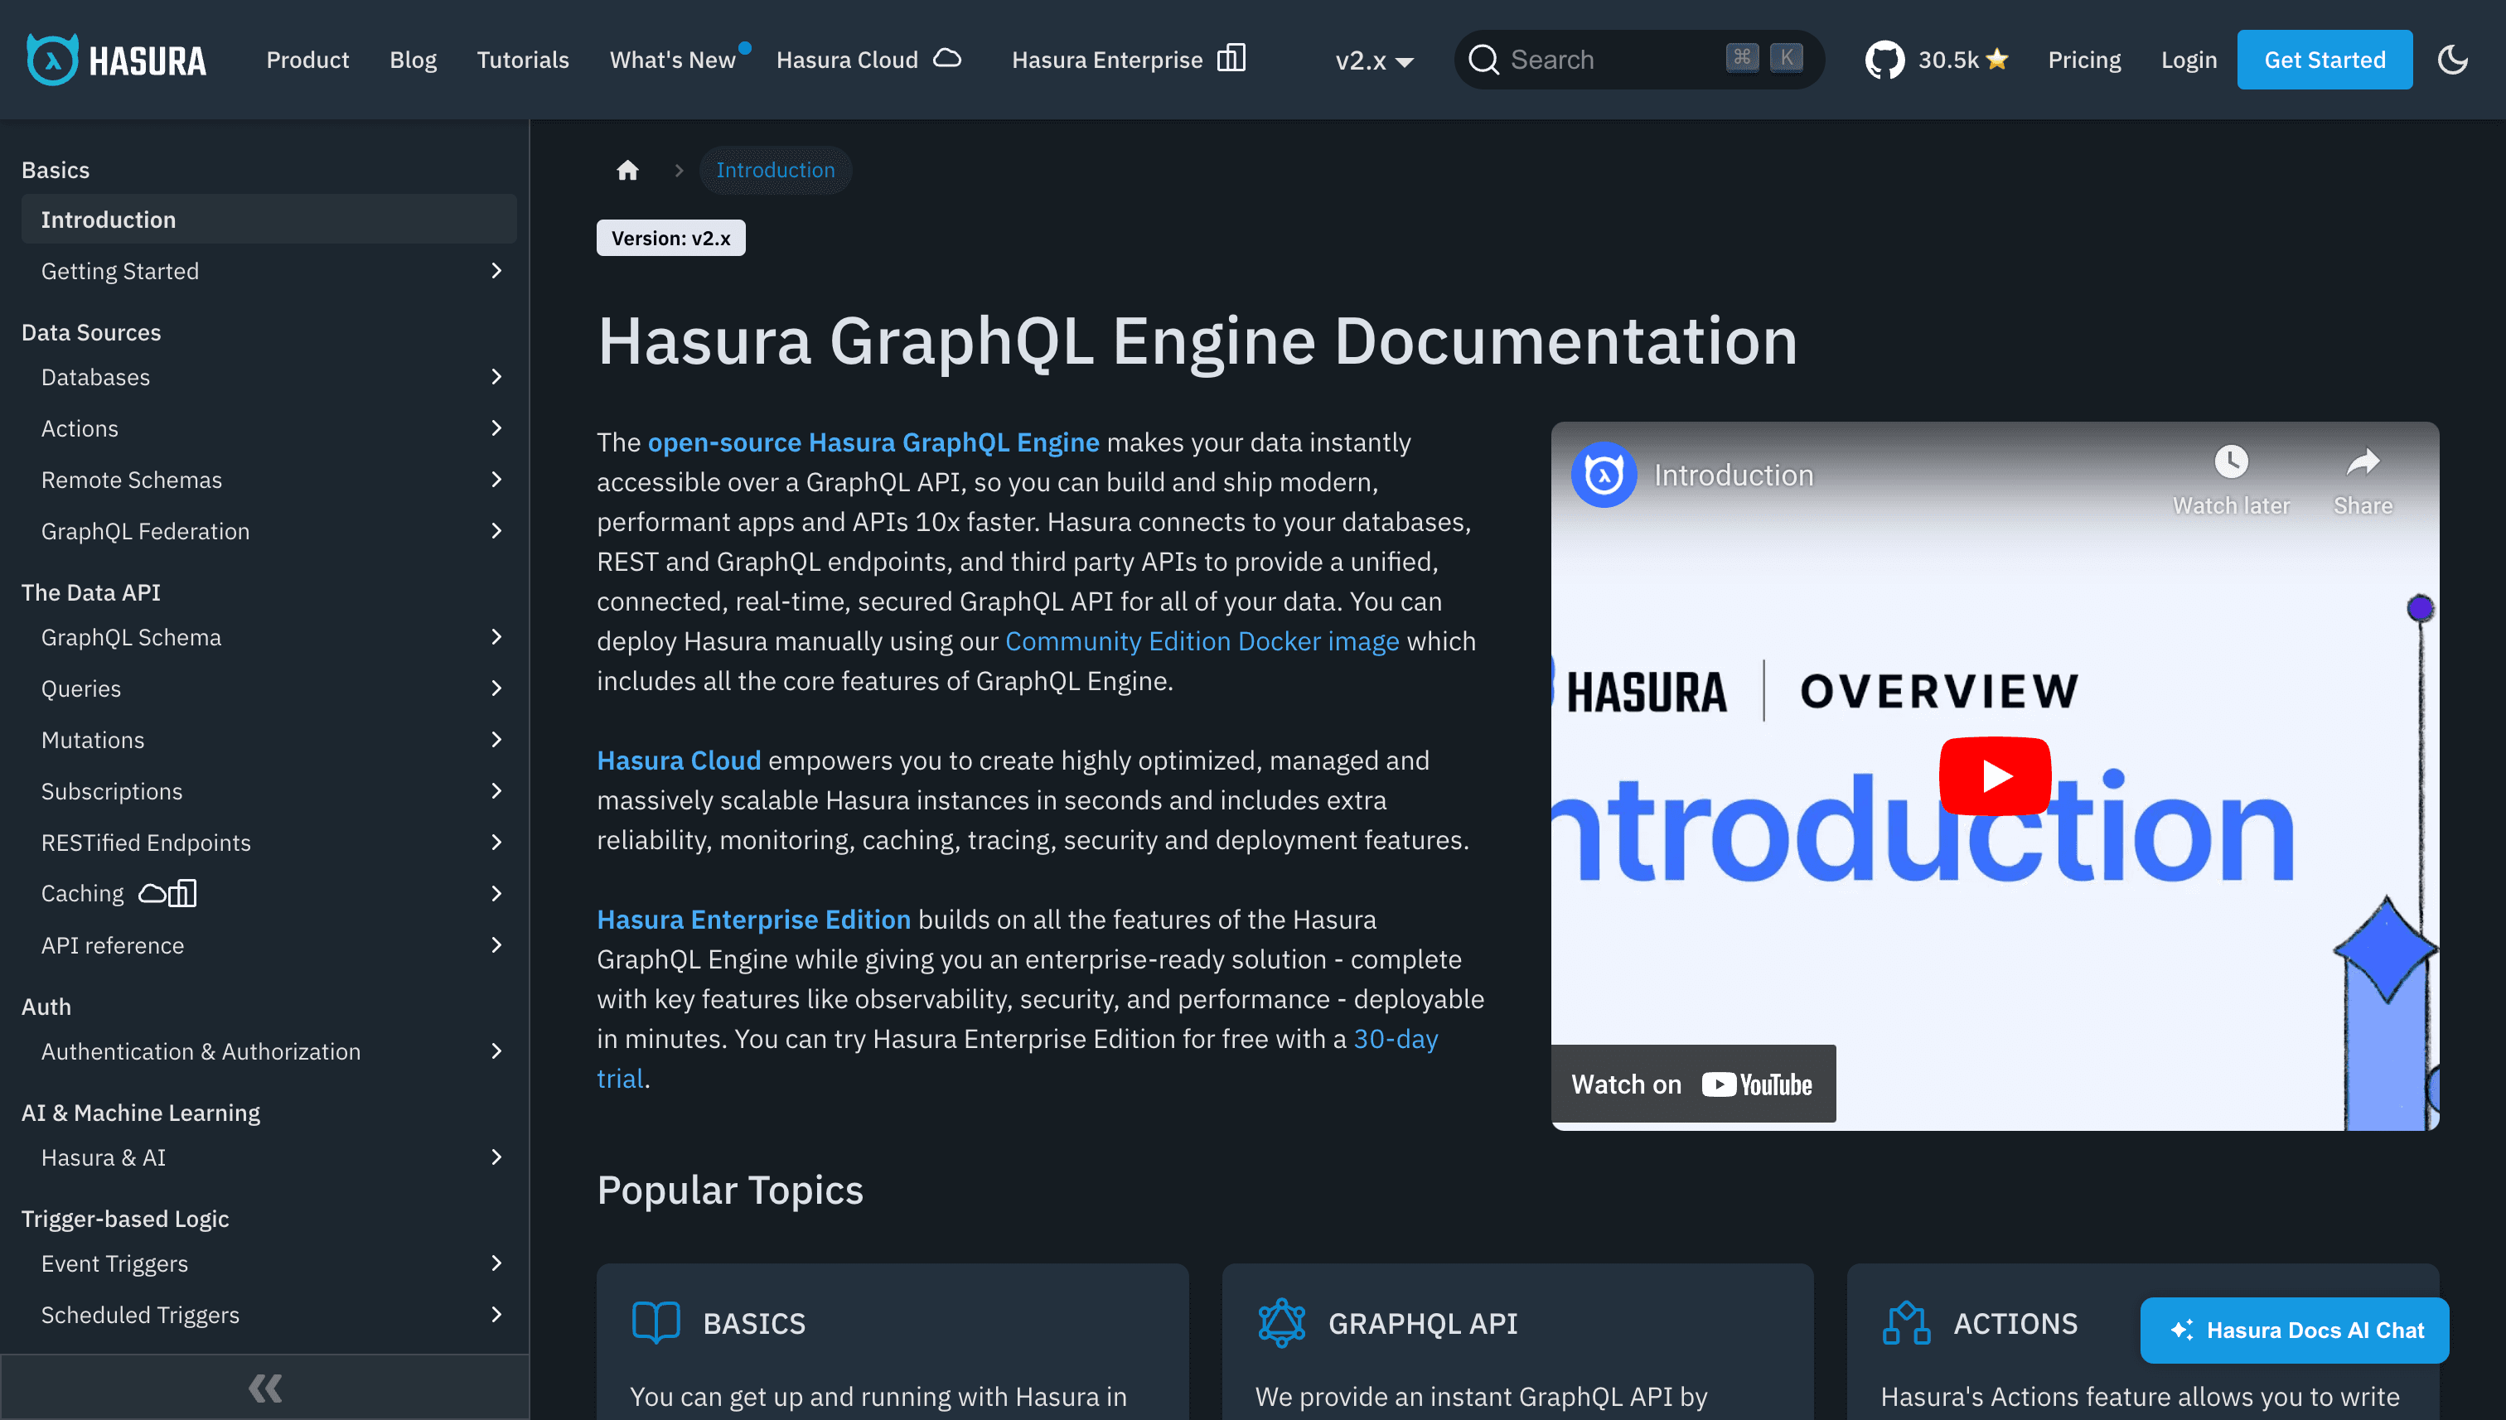Screen dimensions: 2506x1420
Task: Open the v2.x version dropdown
Action: pos(1373,60)
